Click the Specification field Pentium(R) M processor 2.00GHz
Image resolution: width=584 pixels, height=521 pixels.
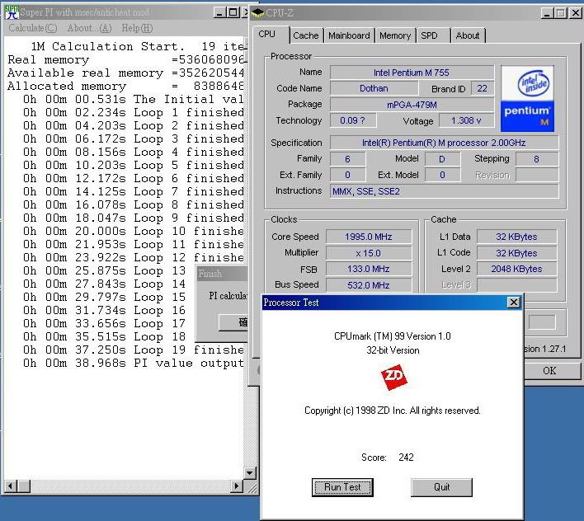444,143
